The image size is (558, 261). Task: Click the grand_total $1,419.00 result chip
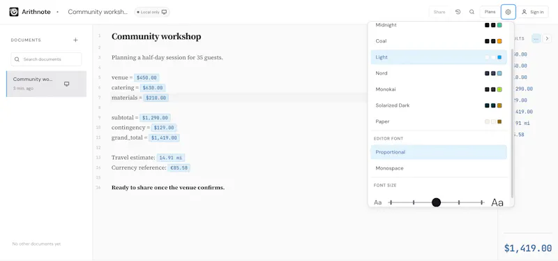(x=164, y=137)
